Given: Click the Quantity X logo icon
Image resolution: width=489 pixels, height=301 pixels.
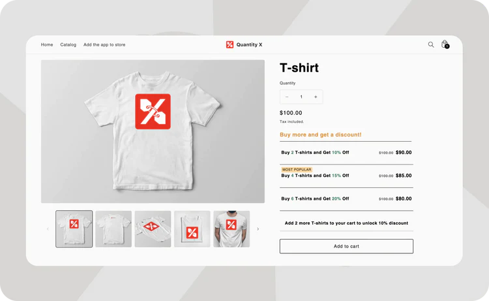Looking at the screenshot, I should click(230, 44).
